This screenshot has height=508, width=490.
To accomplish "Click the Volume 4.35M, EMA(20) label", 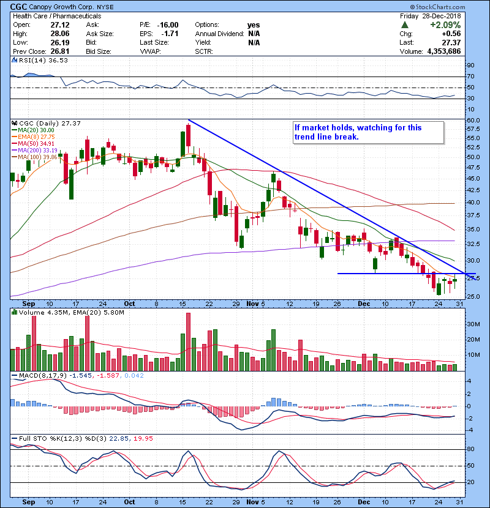I will click(x=71, y=313).
